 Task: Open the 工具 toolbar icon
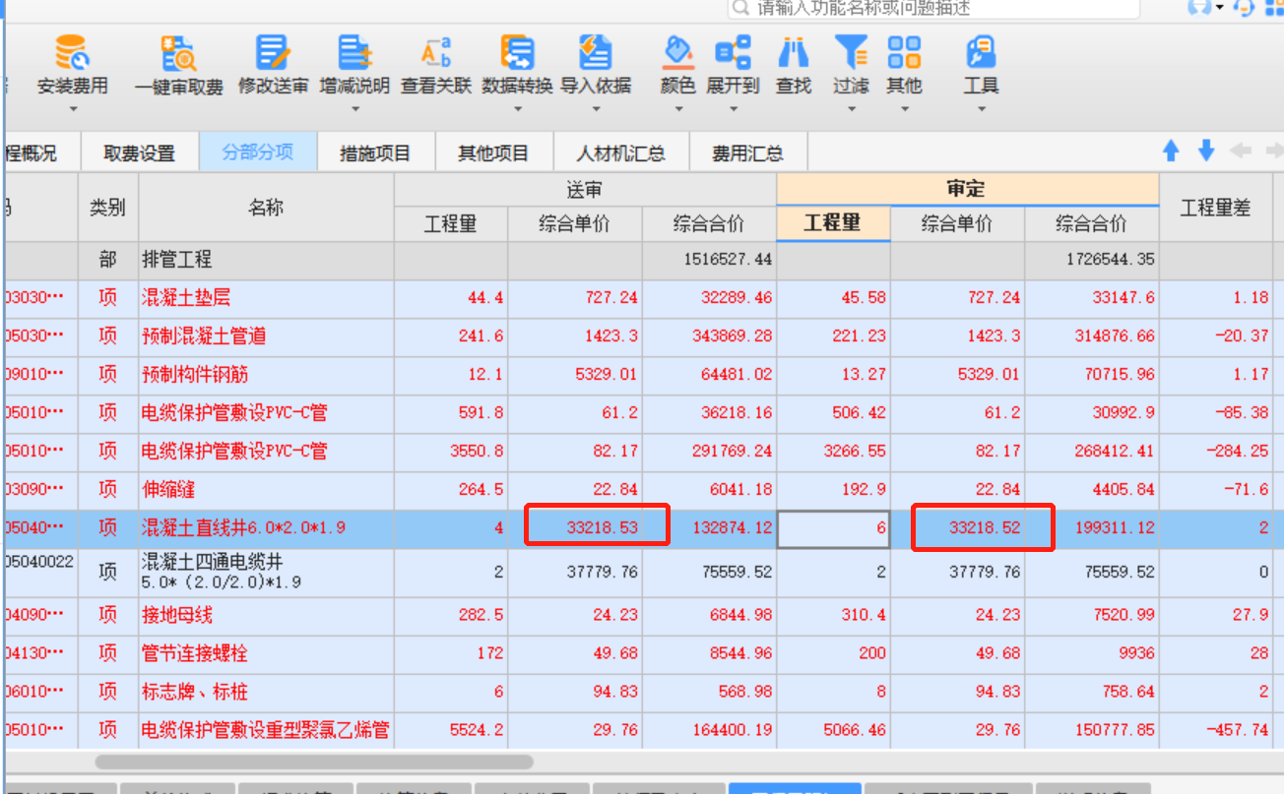pyautogui.click(x=981, y=51)
